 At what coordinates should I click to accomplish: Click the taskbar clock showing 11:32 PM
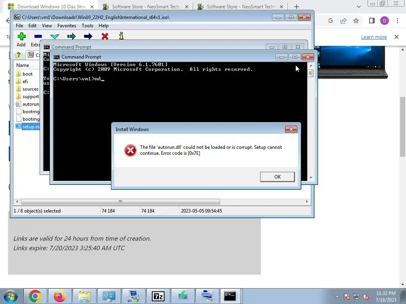pyautogui.click(x=386, y=296)
